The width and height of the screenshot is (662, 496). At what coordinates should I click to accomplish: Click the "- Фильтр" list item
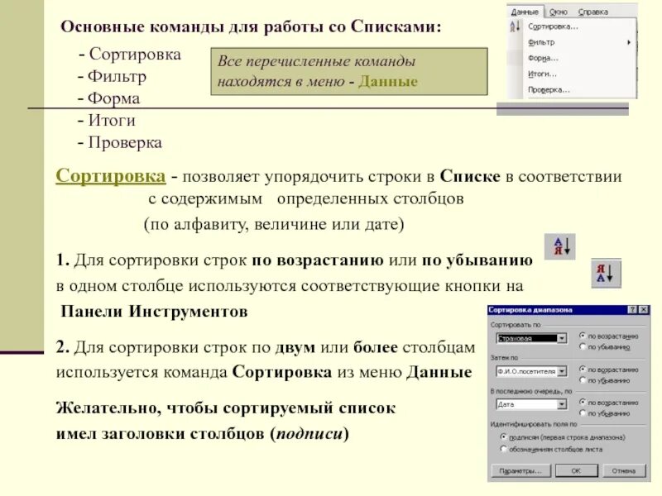tap(112, 76)
